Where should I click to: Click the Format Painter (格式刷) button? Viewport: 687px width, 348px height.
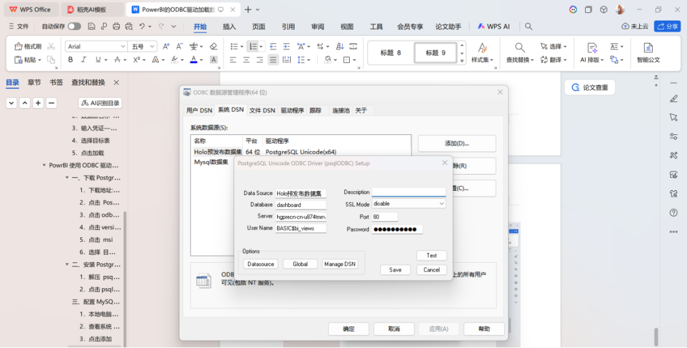point(28,47)
